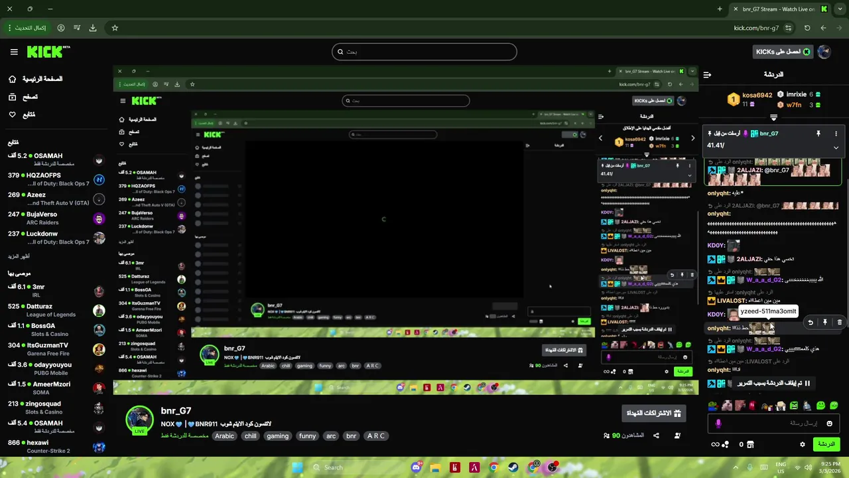
Task: Open File Explorer from the taskbar
Action: coord(435,467)
